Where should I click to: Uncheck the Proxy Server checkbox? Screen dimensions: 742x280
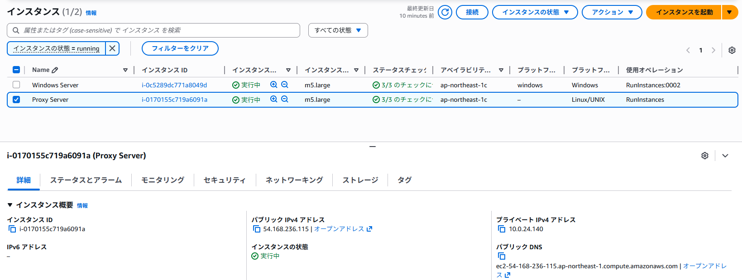[16, 100]
